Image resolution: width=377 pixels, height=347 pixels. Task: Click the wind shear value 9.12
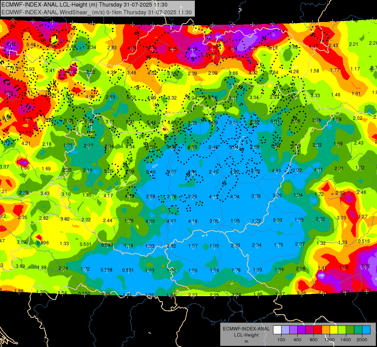(29, 94)
